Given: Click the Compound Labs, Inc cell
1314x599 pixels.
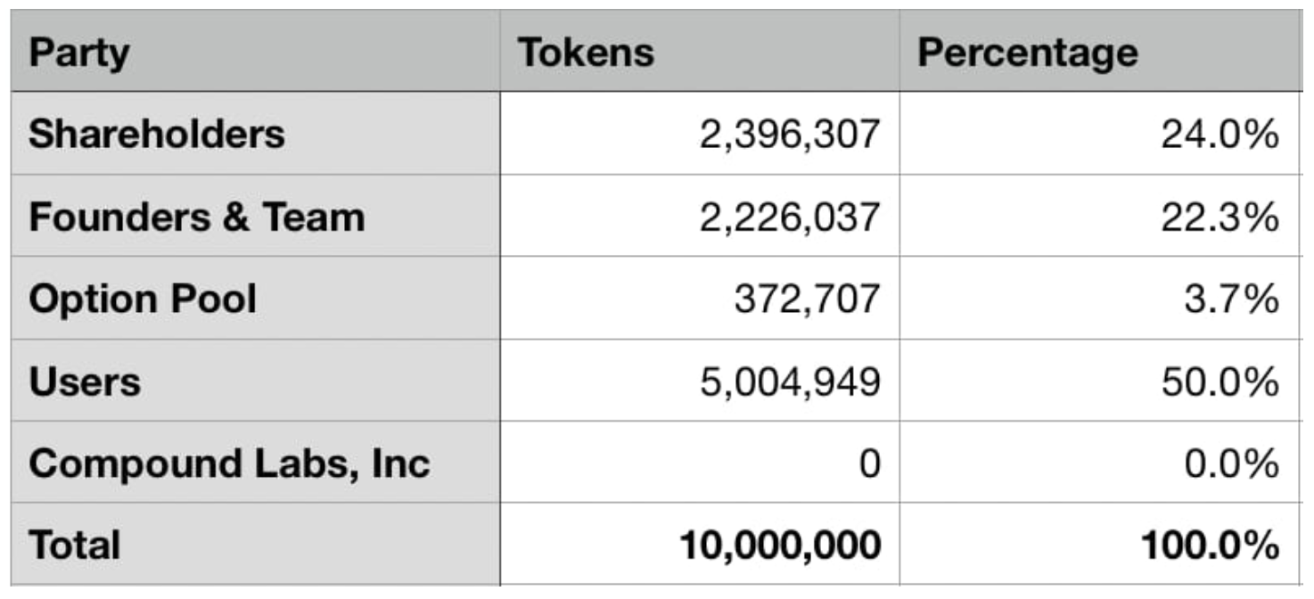Looking at the screenshot, I should point(255,462).
